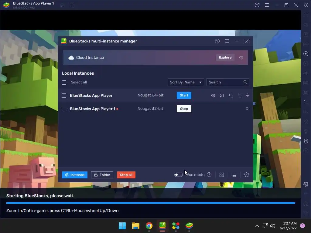This screenshot has width=311, height=233.
Task: Click the cloud icon beside Cloud Instance
Action: (x=71, y=58)
